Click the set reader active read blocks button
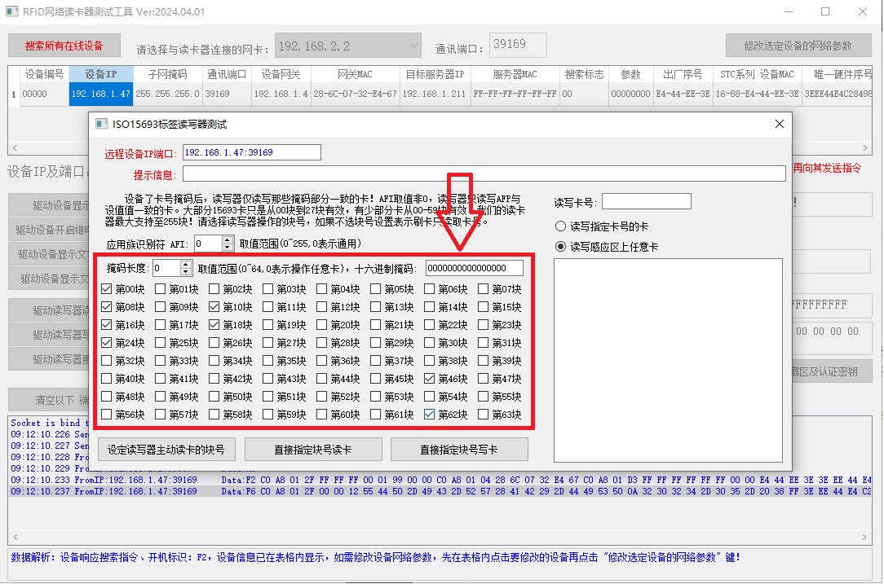The width and height of the screenshot is (884, 584). 166,450
